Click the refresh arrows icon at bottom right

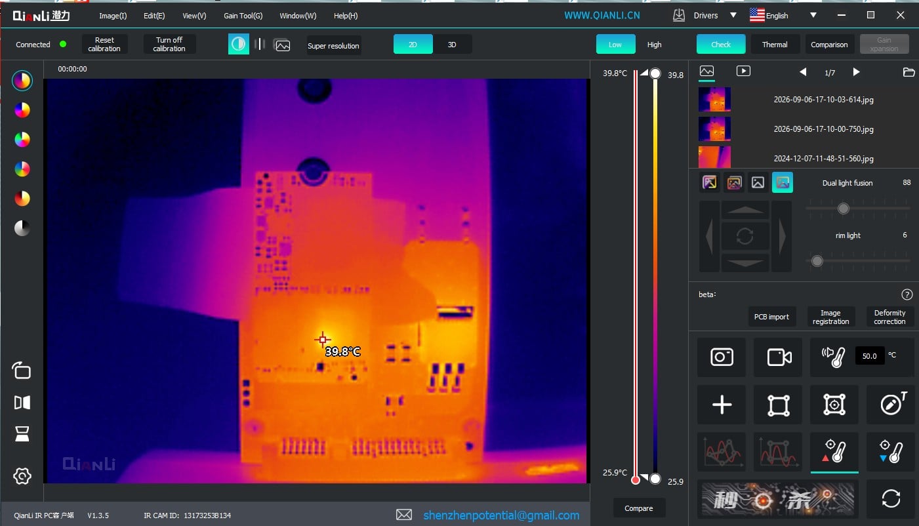click(891, 499)
